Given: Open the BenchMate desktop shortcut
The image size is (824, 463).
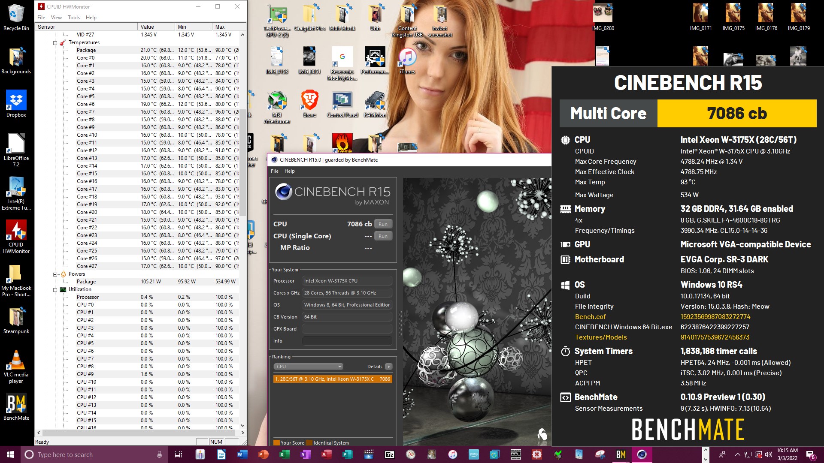Looking at the screenshot, I should [16, 407].
